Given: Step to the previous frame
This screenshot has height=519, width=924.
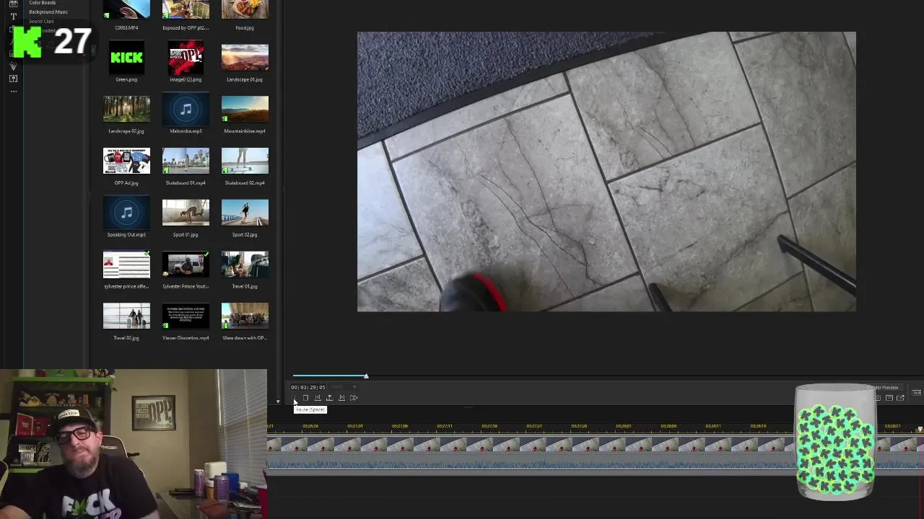Looking at the screenshot, I should tap(318, 397).
